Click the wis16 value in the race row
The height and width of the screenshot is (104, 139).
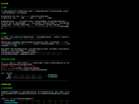tap(28, 75)
